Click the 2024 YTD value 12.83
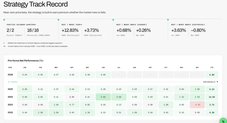The width and height of the screenshot is (227, 123). pyautogui.click(x=212, y=97)
